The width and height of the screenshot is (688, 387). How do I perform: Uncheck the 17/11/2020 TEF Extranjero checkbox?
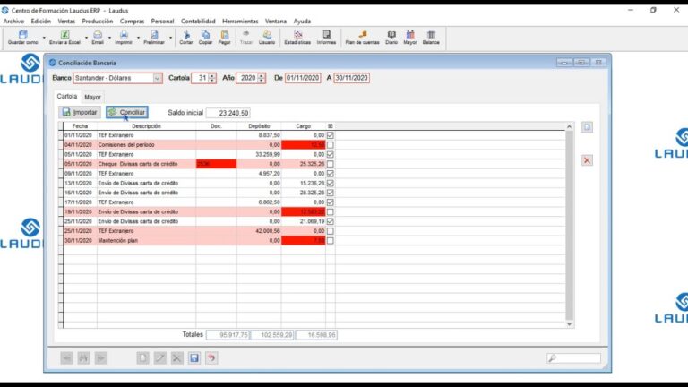331,202
